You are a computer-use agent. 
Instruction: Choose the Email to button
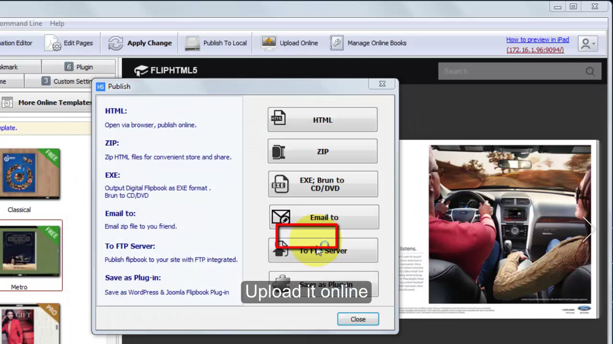[324, 217]
